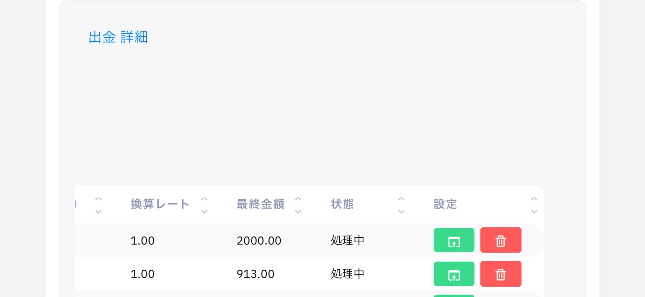Sort 換算レート column descending with down arrow

pyautogui.click(x=204, y=211)
